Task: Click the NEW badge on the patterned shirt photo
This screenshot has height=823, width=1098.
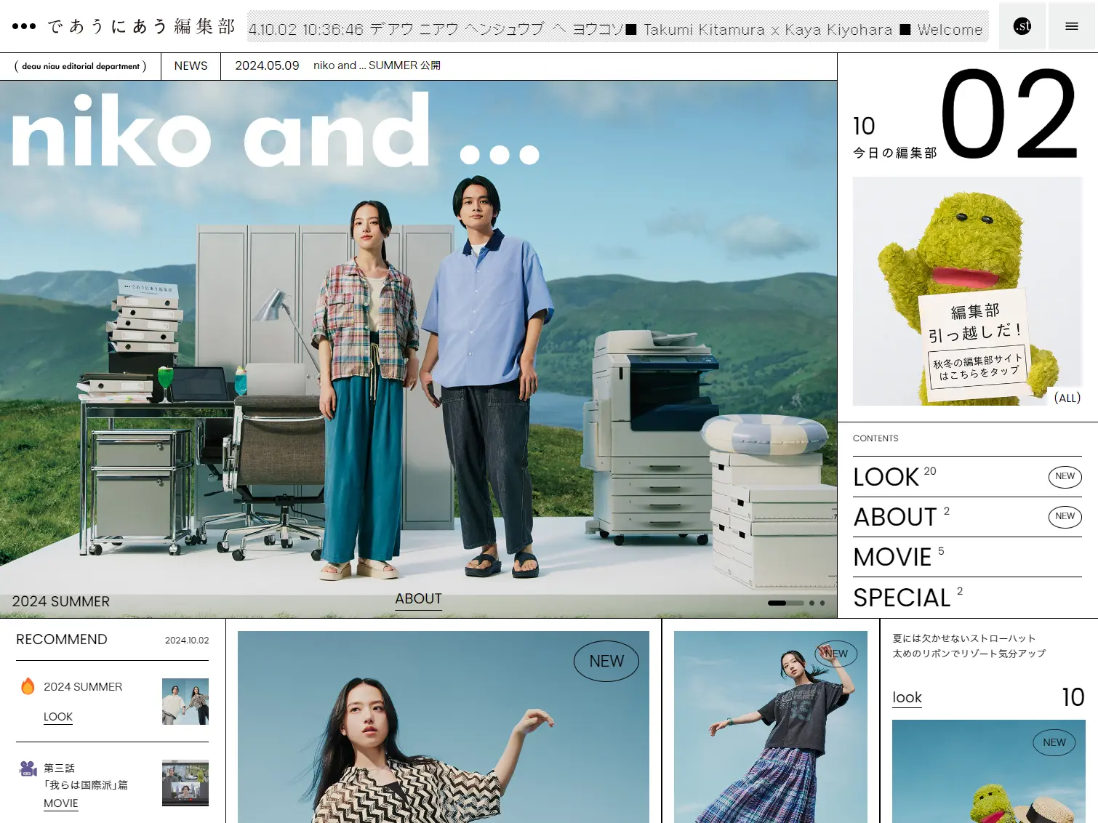Action: coord(606,662)
